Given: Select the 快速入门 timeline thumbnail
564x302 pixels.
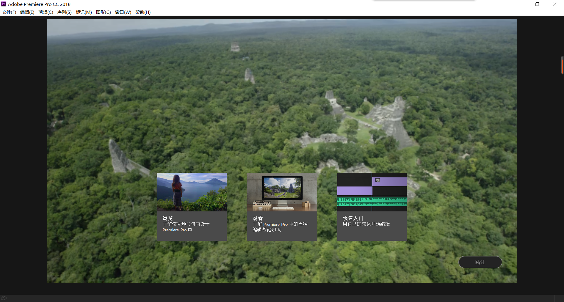Looking at the screenshot, I should coord(372,192).
